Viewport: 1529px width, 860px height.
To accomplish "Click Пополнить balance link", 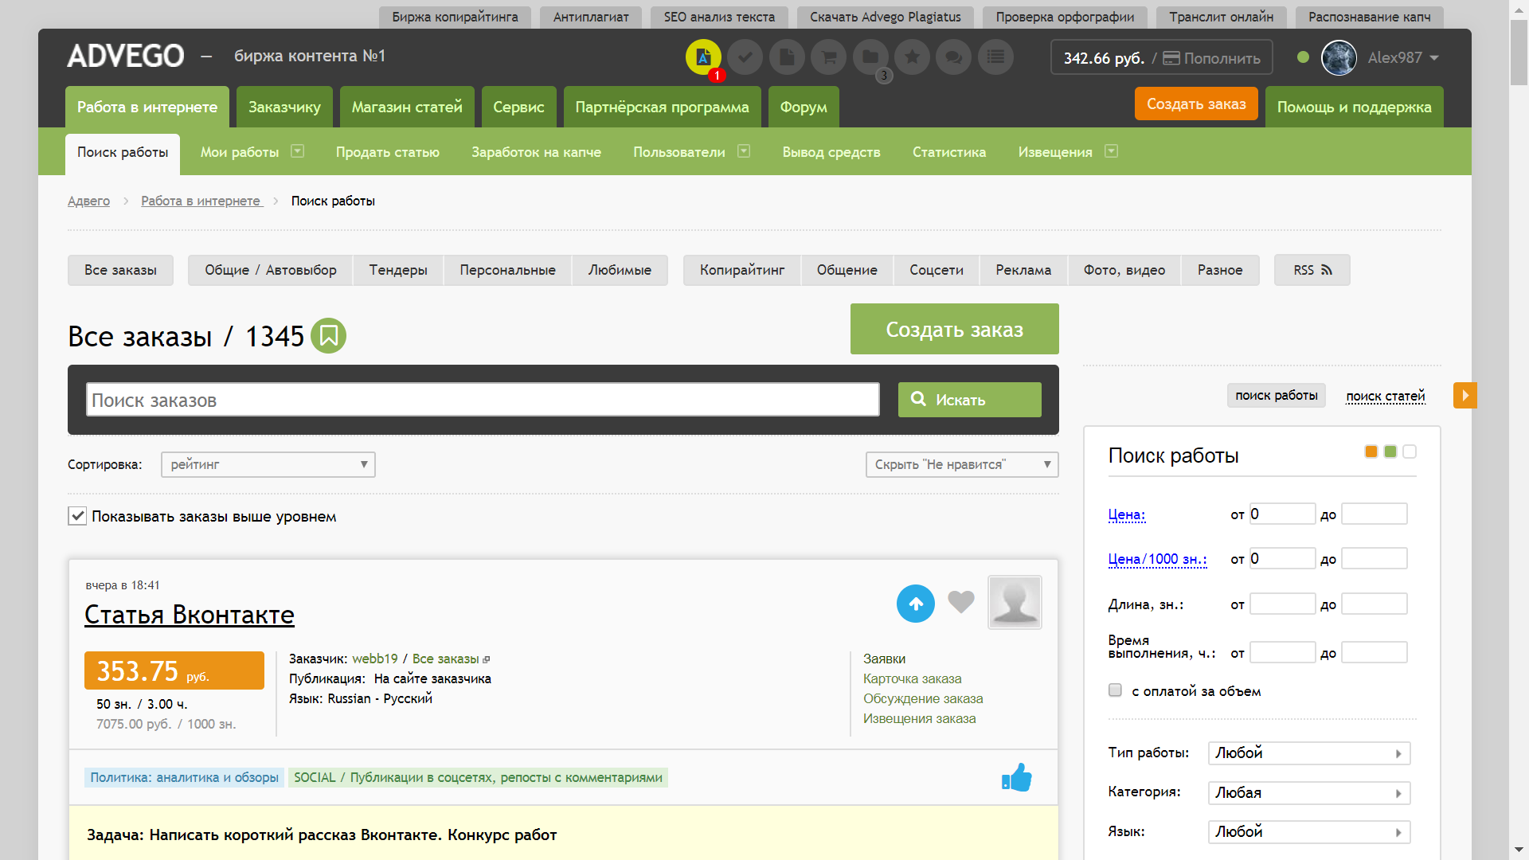I will click(1212, 58).
